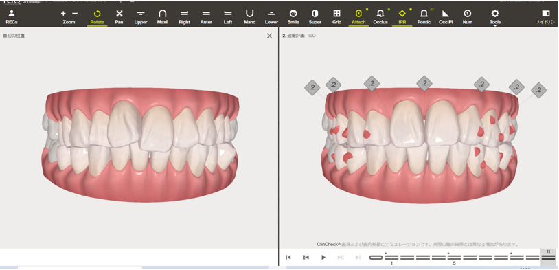Screen dimensions: 559x270
Task: Expand the Tools dropdown menu
Action: tap(495, 17)
